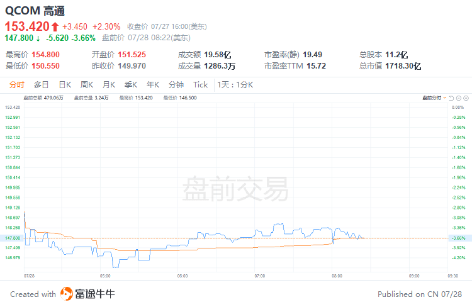Viewport: 472px width, 307px height.
Task: Click the Published on CN 07/28 text
Action: 420,294
